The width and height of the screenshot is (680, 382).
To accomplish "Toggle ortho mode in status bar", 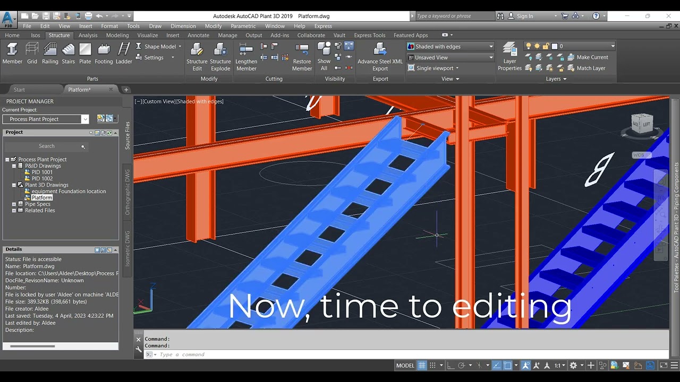I will 450,366.
